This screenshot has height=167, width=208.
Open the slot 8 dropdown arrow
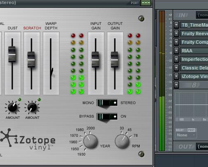[177, 85]
